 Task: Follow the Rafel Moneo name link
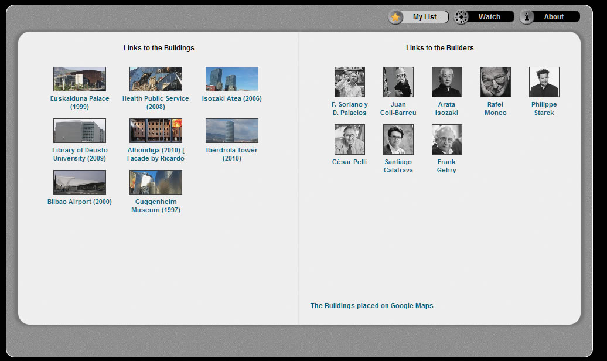496,108
